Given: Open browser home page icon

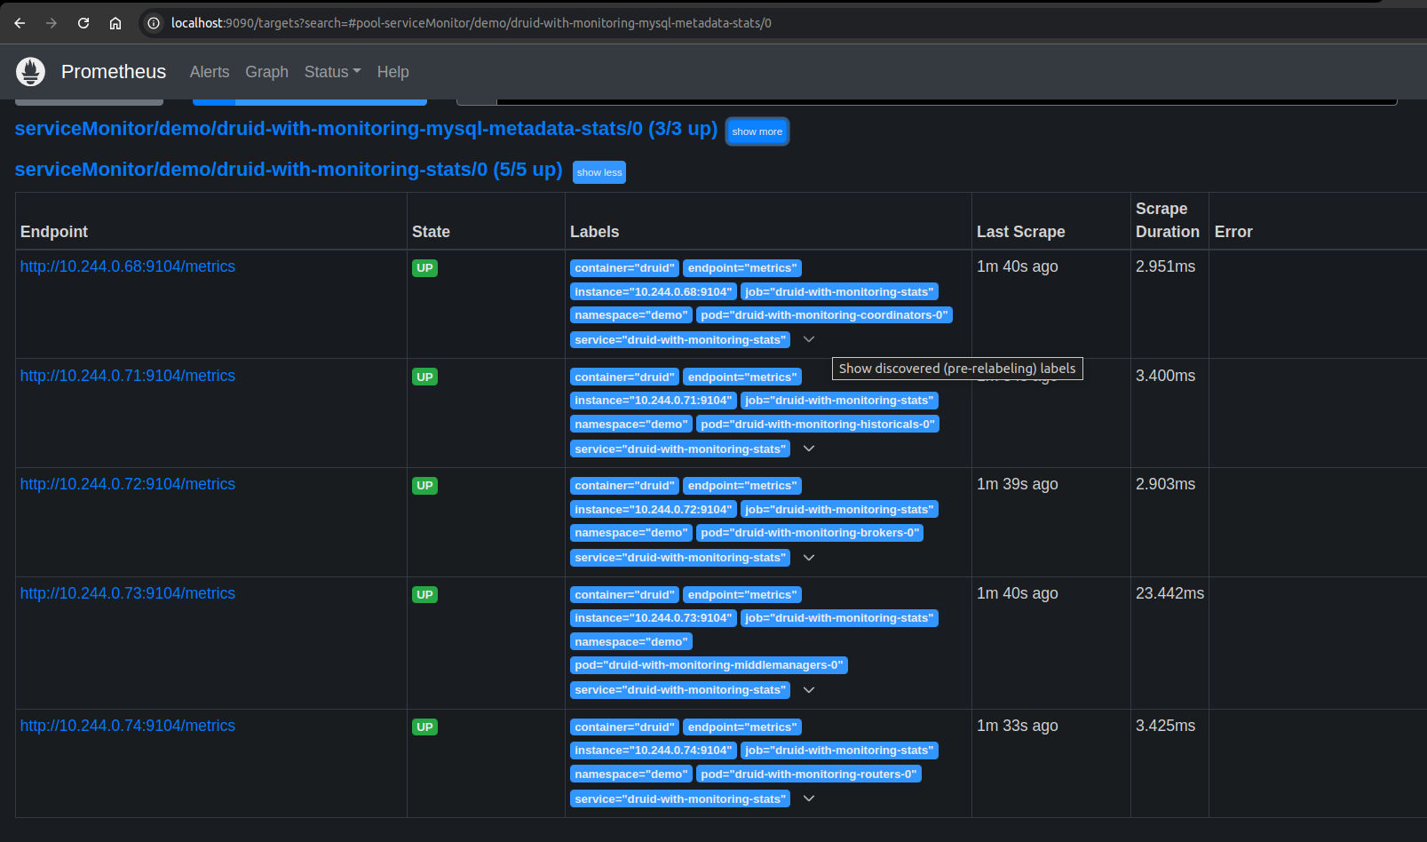Looking at the screenshot, I should (x=115, y=23).
